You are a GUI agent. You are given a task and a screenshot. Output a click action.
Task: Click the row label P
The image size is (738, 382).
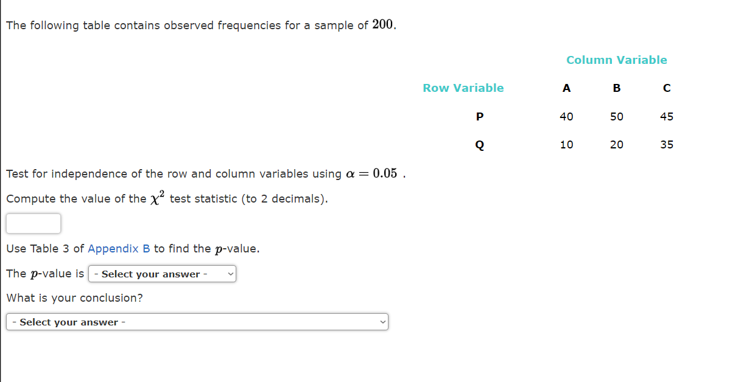pos(480,116)
